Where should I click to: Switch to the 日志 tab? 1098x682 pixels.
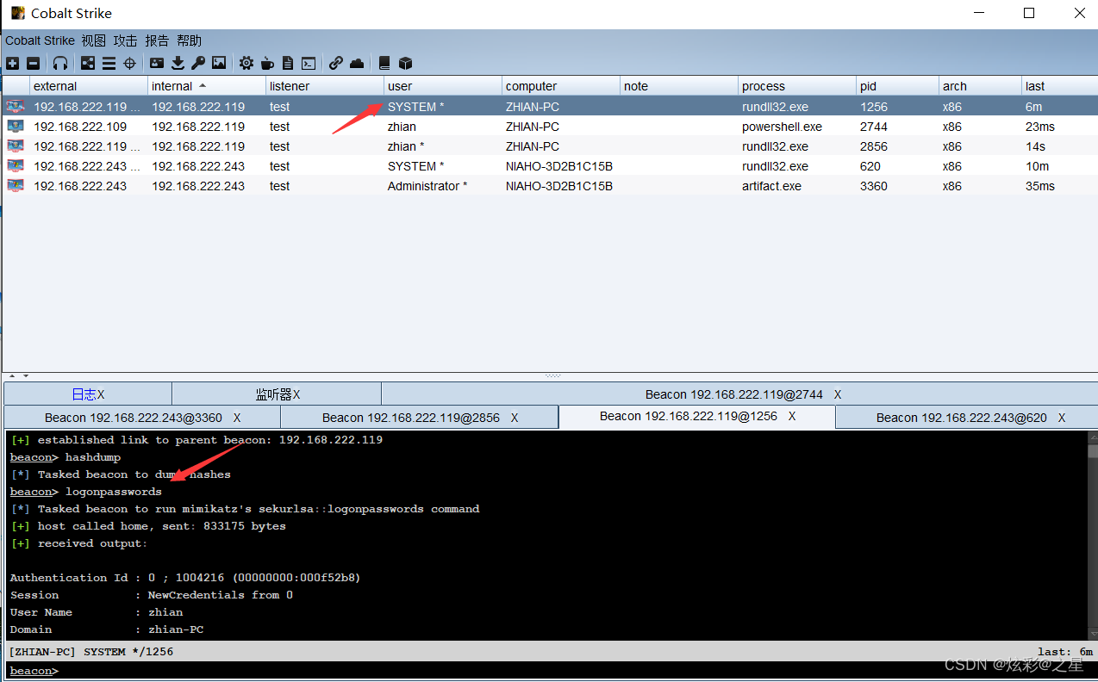(x=88, y=394)
